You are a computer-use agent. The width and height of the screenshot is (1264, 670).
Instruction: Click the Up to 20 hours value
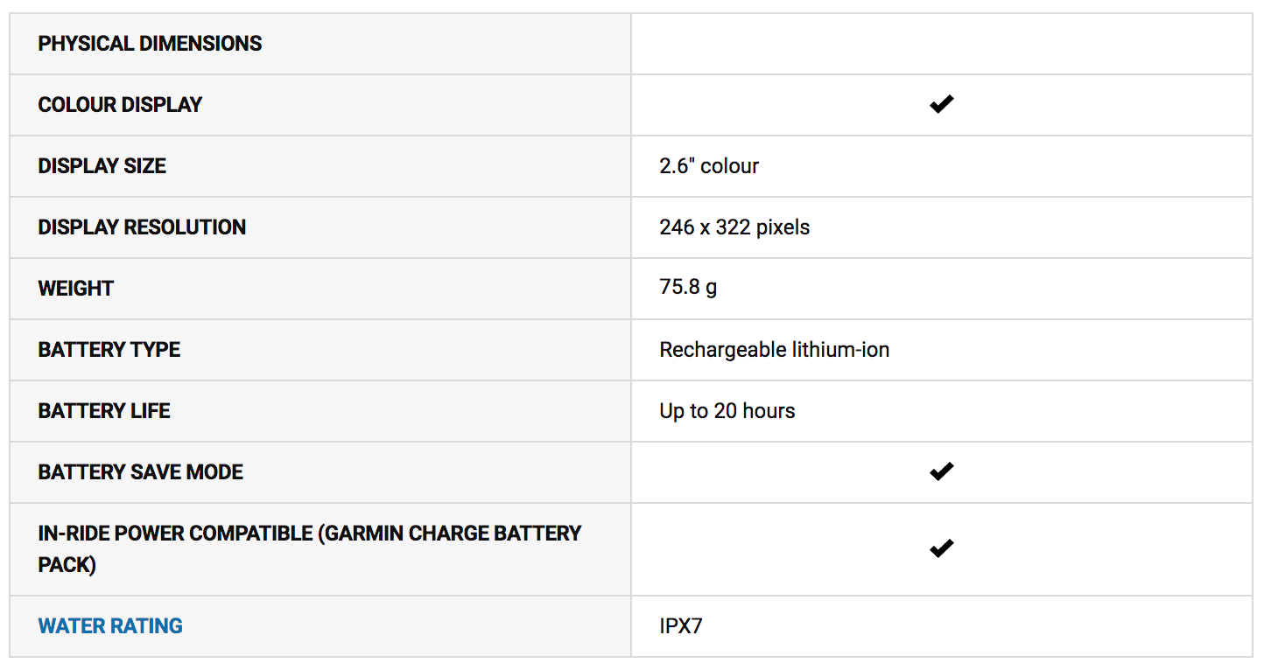pyautogui.click(x=727, y=411)
